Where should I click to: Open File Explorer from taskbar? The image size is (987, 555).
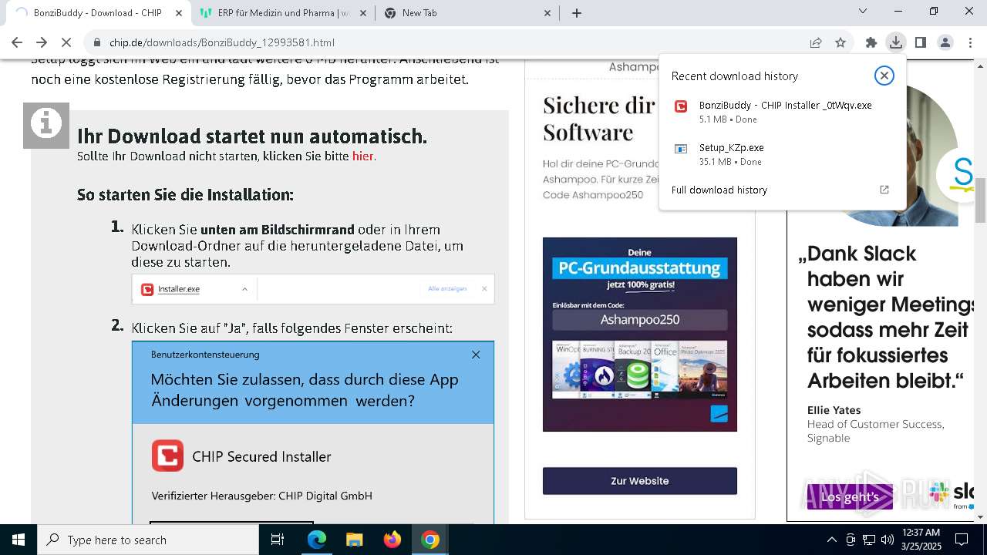[x=355, y=540]
